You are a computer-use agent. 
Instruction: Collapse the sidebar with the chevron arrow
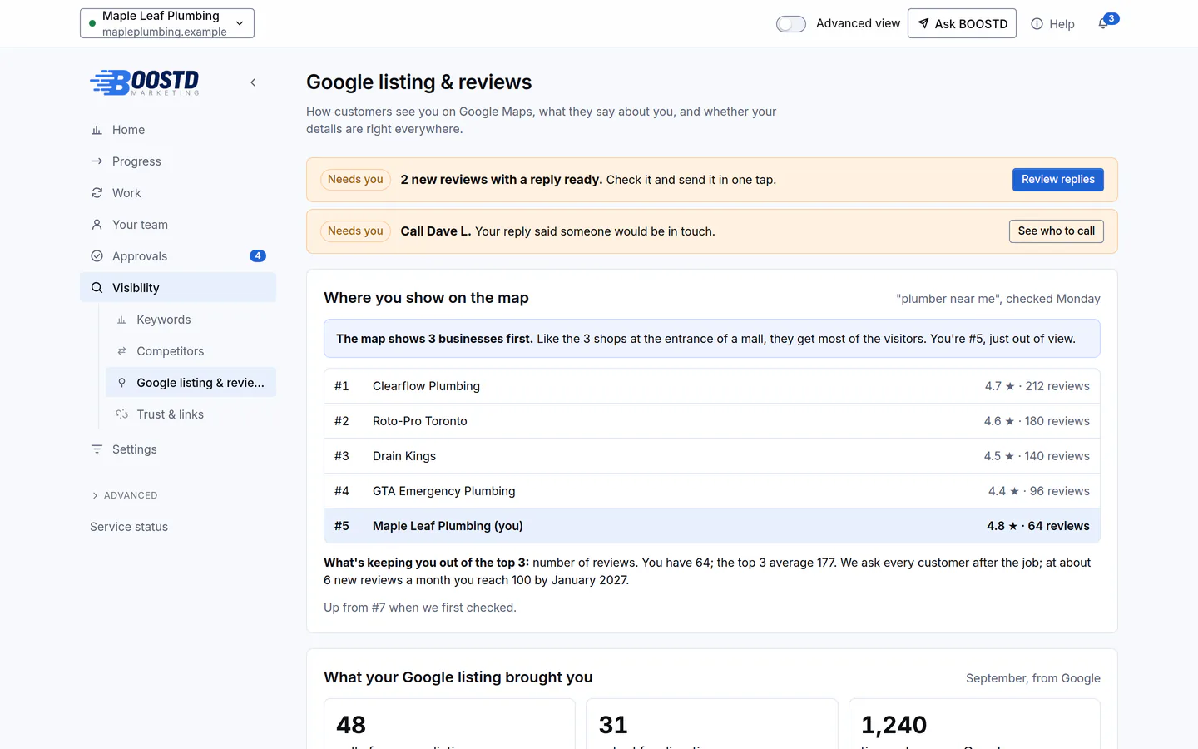coord(253,82)
